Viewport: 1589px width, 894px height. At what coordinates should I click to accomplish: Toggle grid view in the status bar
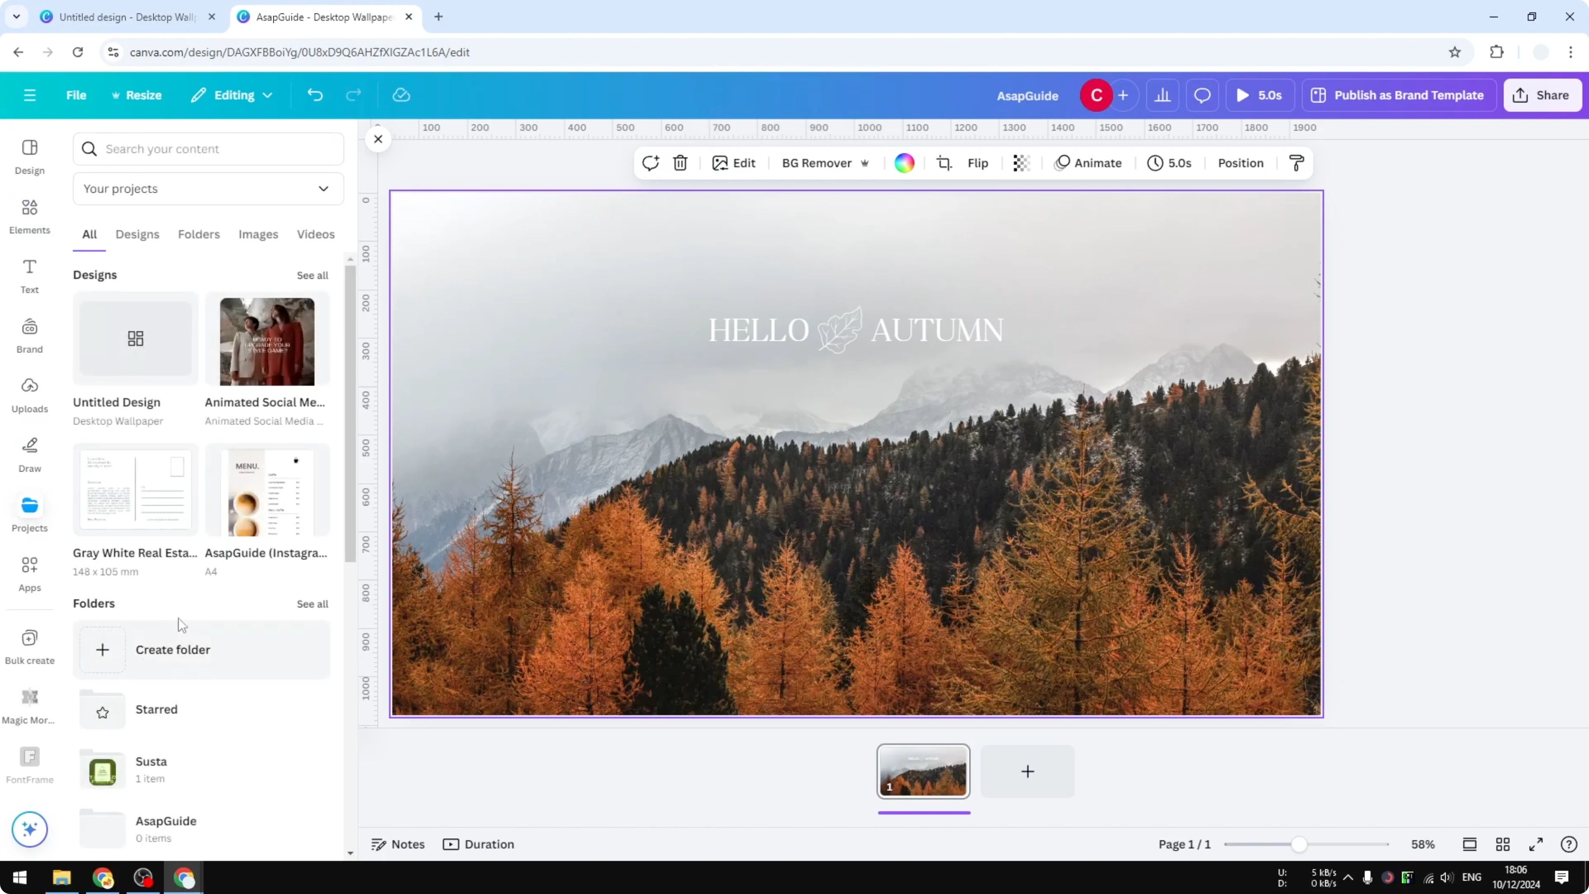(x=1503, y=844)
